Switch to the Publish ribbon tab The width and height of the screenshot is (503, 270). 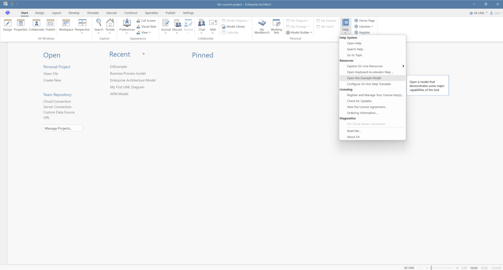pos(171,13)
